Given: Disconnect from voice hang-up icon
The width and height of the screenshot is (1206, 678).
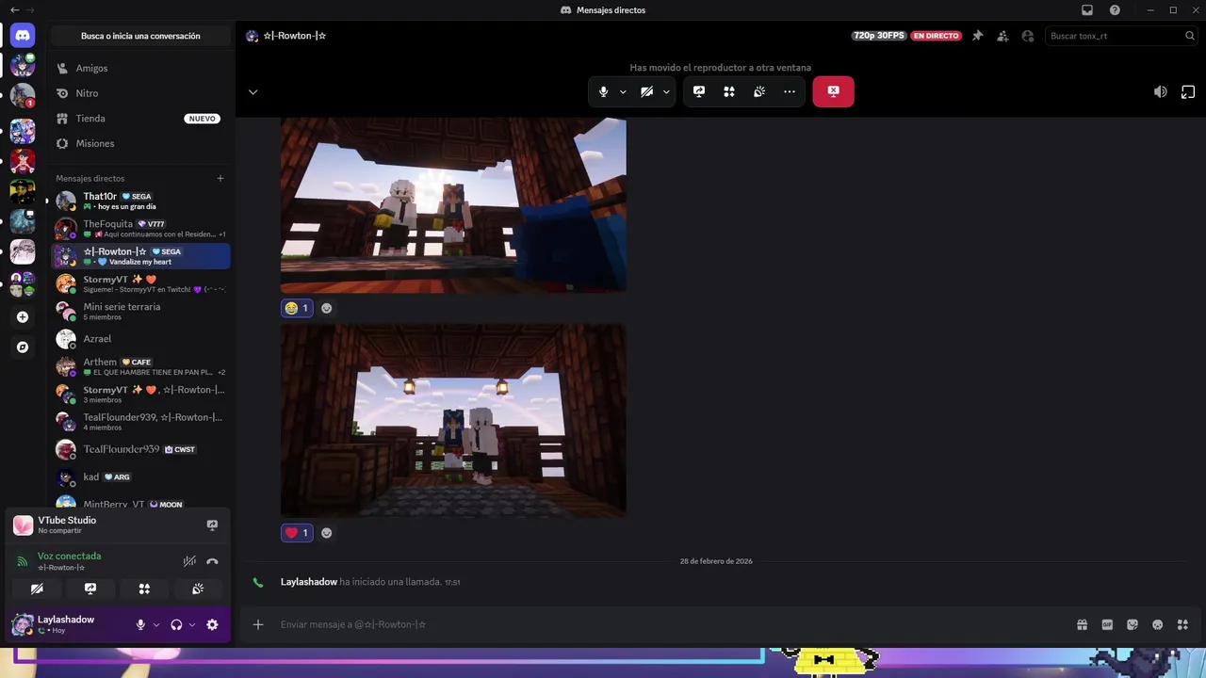Looking at the screenshot, I should pos(212,561).
